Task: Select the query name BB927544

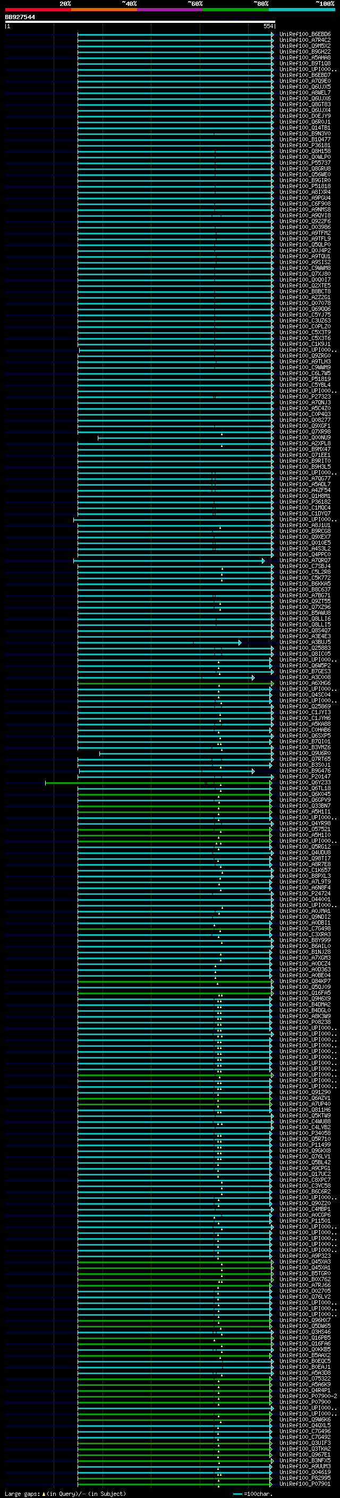Action: click(20, 18)
